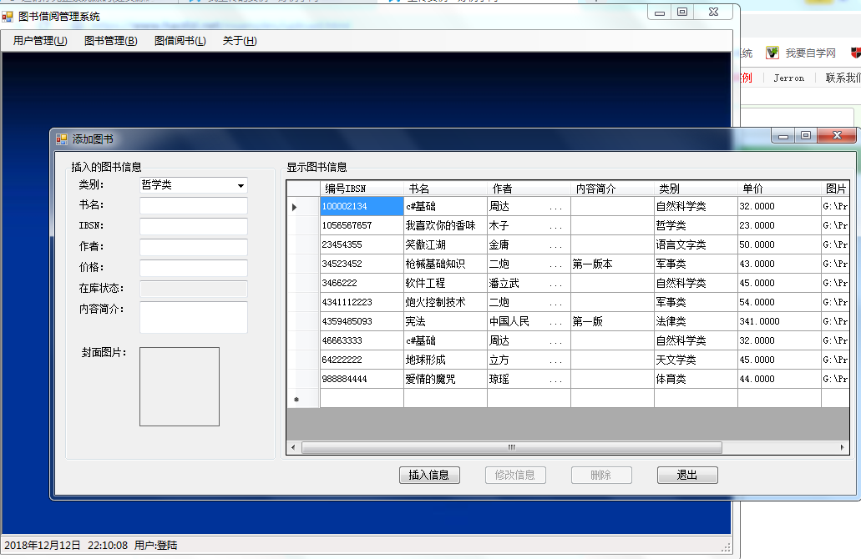Sort by 书名 column header
This screenshot has width=861, height=559.
(445, 189)
